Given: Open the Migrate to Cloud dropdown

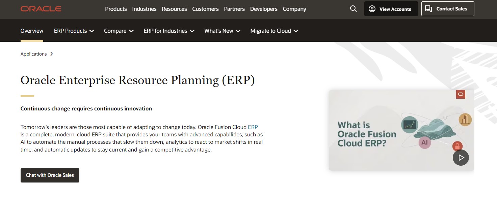Looking at the screenshot, I should click(274, 31).
